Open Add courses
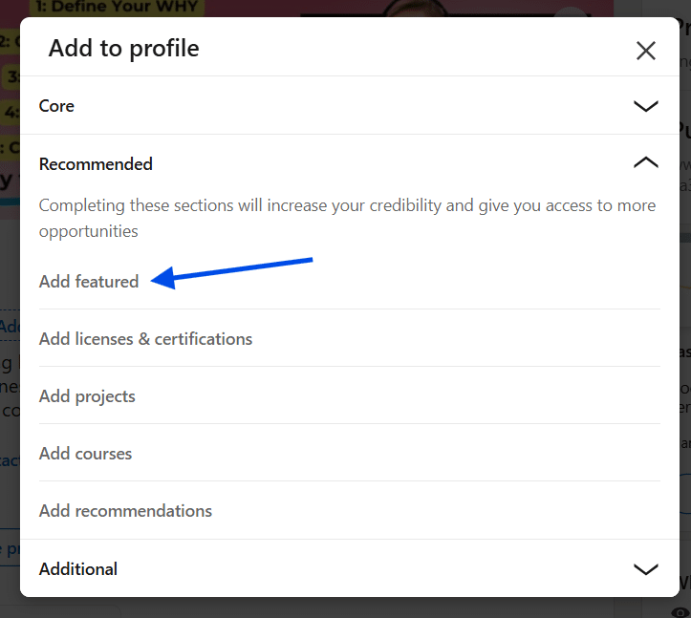This screenshot has width=691, height=618. (x=85, y=454)
